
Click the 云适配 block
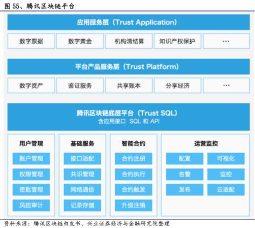tap(226, 190)
